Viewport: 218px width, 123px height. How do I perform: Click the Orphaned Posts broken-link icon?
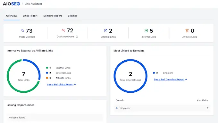(x=63, y=30)
